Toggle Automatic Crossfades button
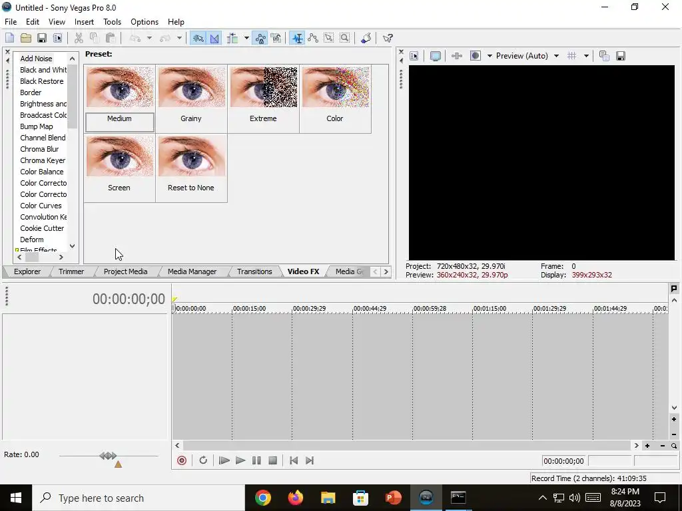The image size is (682, 511). 214,38
